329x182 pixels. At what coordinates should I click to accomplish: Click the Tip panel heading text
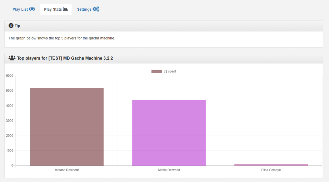point(17,26)
